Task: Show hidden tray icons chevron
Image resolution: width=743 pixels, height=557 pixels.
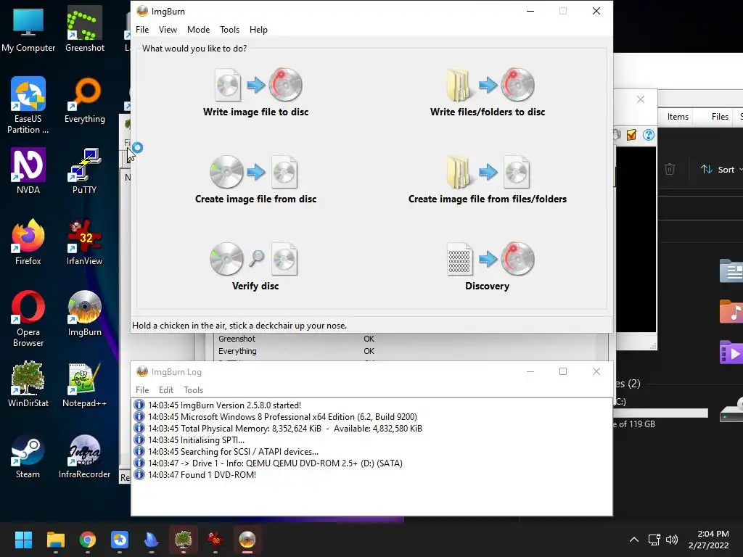Action: 634,540
